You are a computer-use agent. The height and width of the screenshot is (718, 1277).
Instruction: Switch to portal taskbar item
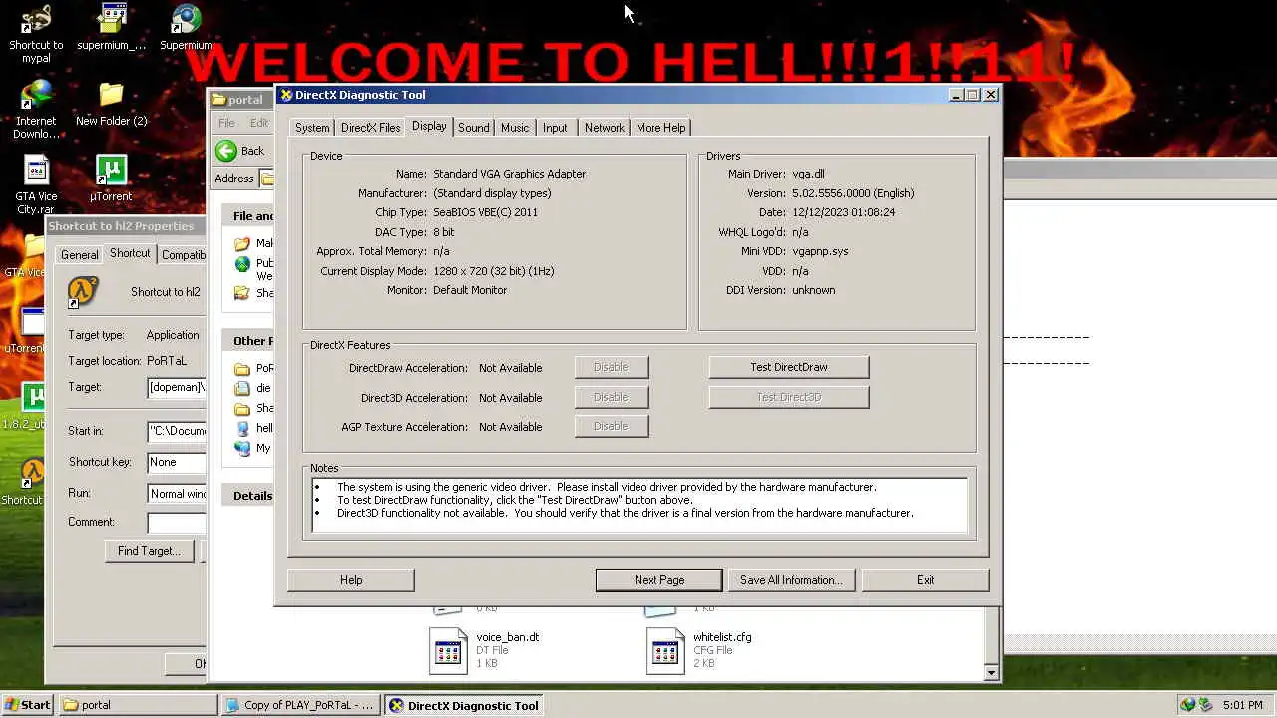point(139,705)
